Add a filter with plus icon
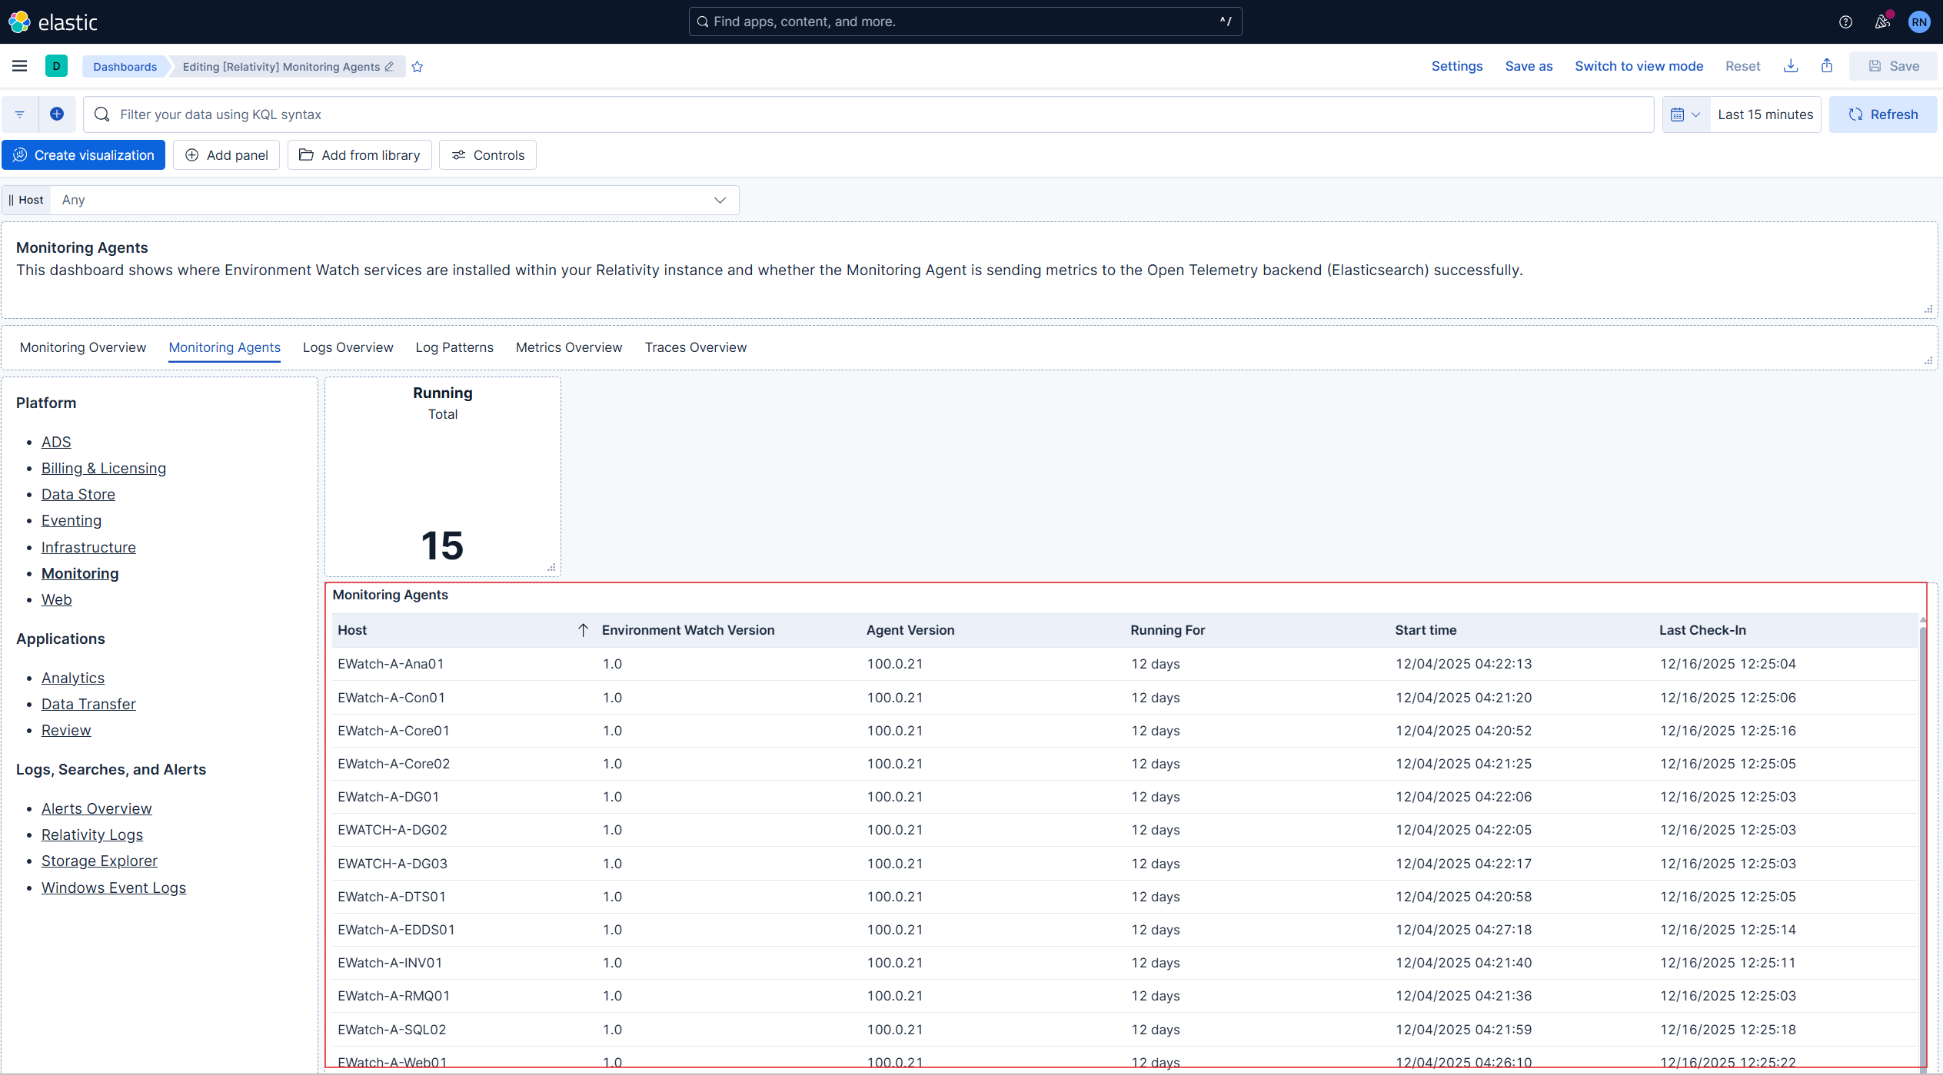This screenshot has height=1075, width=1943. click(57, 114)
